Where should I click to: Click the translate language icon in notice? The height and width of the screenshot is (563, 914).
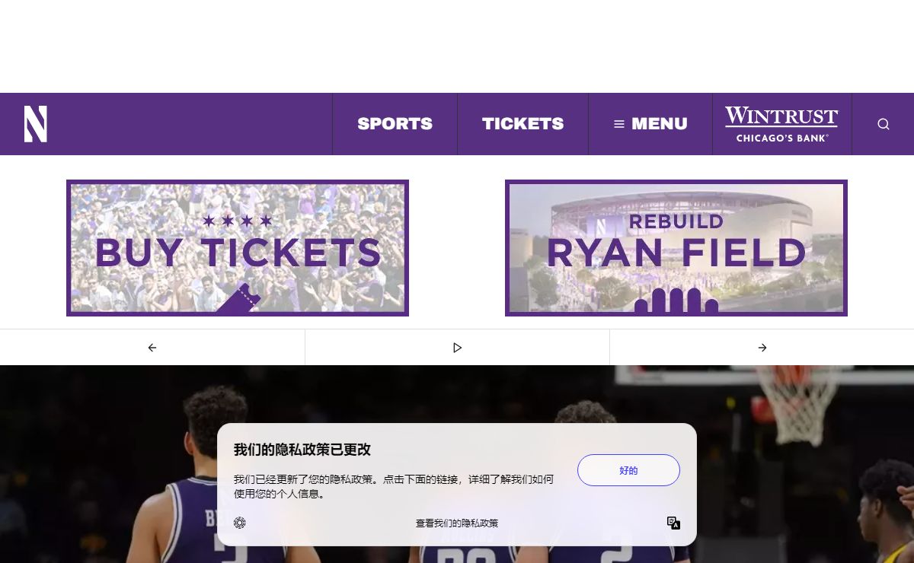coord(673,523)
